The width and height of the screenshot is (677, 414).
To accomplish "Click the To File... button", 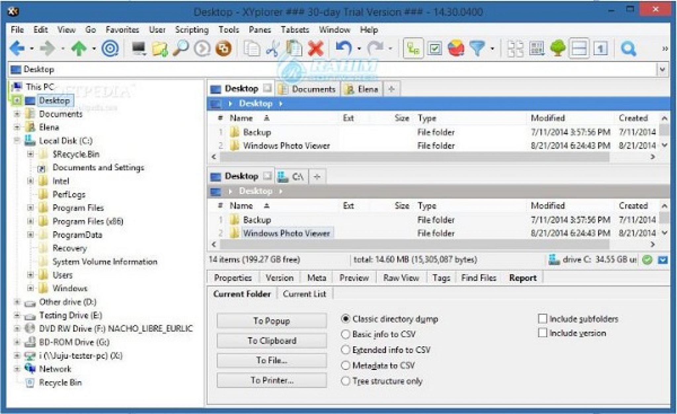I will (271, 360).
